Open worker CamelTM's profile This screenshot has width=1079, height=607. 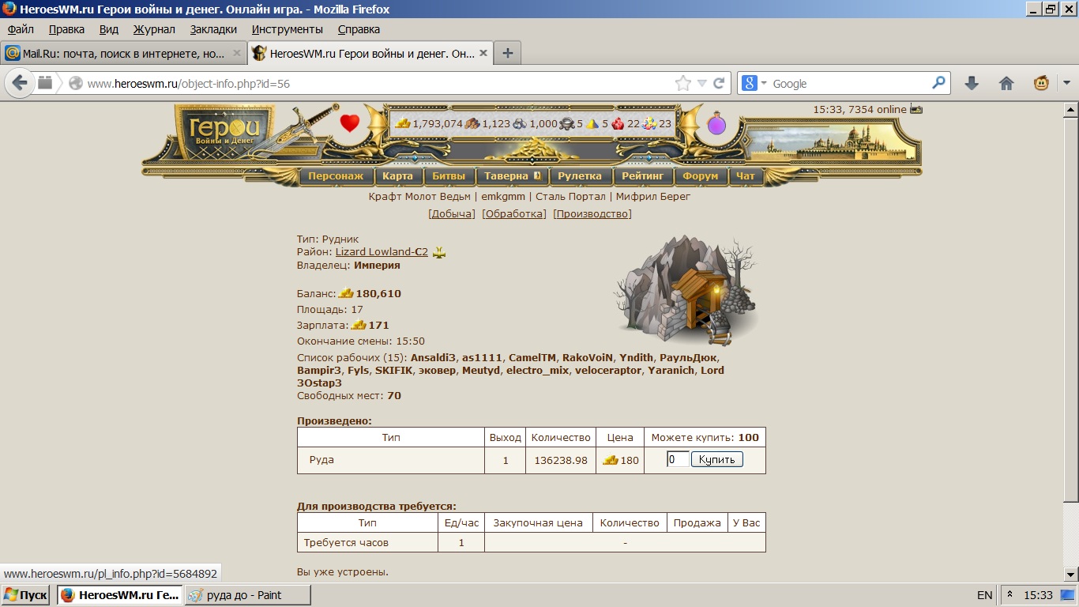coord(532,358)
